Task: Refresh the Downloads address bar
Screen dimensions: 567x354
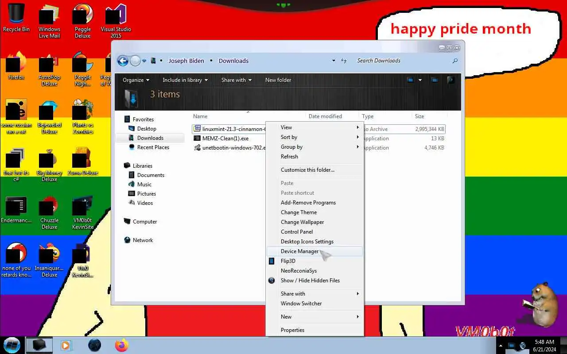Action: pos(344,61)
